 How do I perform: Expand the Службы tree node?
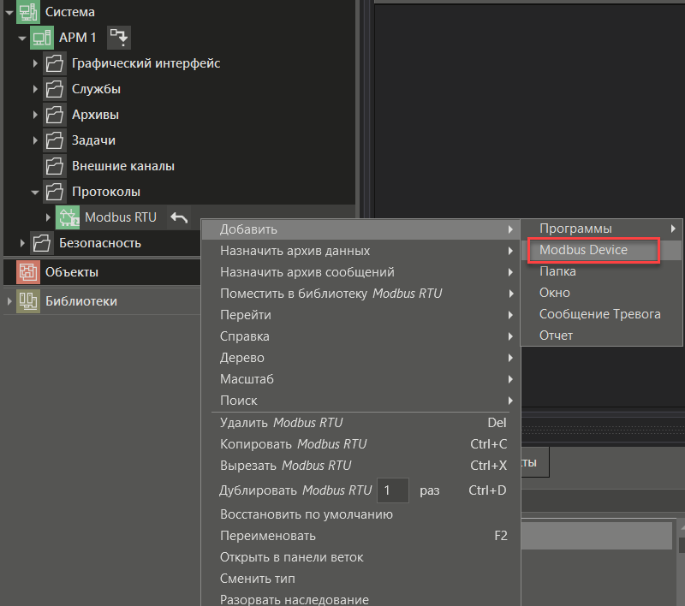34,88
